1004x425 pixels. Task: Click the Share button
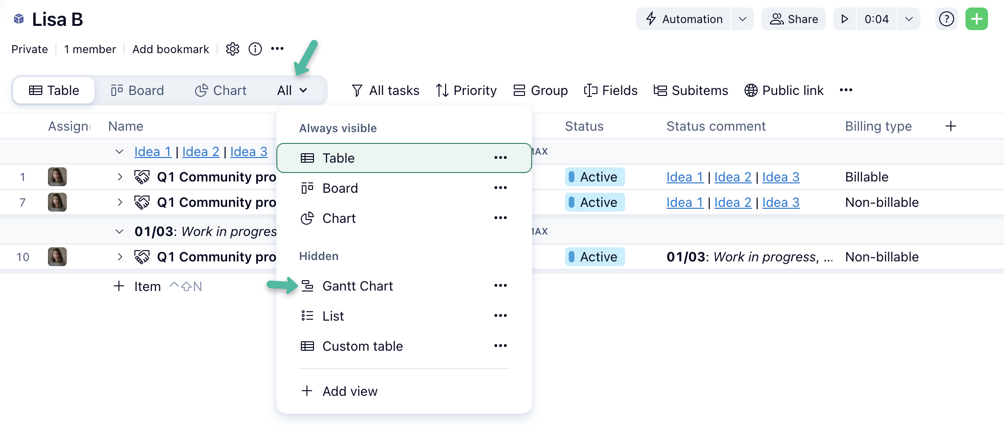coord(793,19)
